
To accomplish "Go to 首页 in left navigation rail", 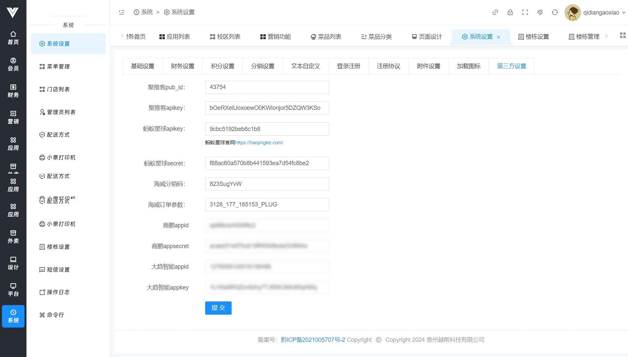I will point(13,38).
